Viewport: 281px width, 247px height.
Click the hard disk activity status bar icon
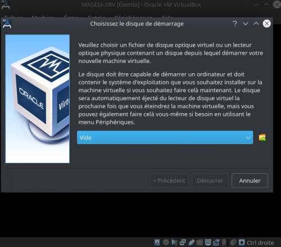pyautogui.click(x=157, y=242)
